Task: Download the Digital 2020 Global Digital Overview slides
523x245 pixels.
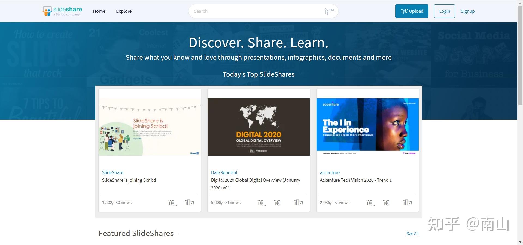Action: point(277,203)
